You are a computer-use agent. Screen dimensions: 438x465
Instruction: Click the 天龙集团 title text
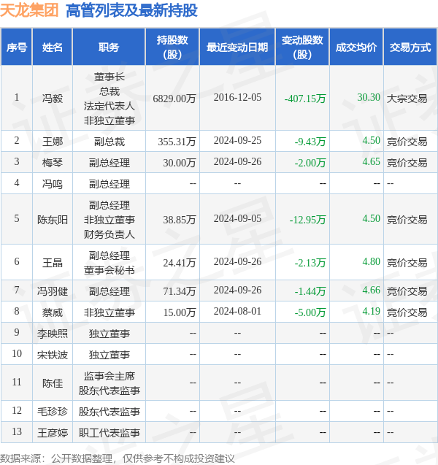(29, 10)
